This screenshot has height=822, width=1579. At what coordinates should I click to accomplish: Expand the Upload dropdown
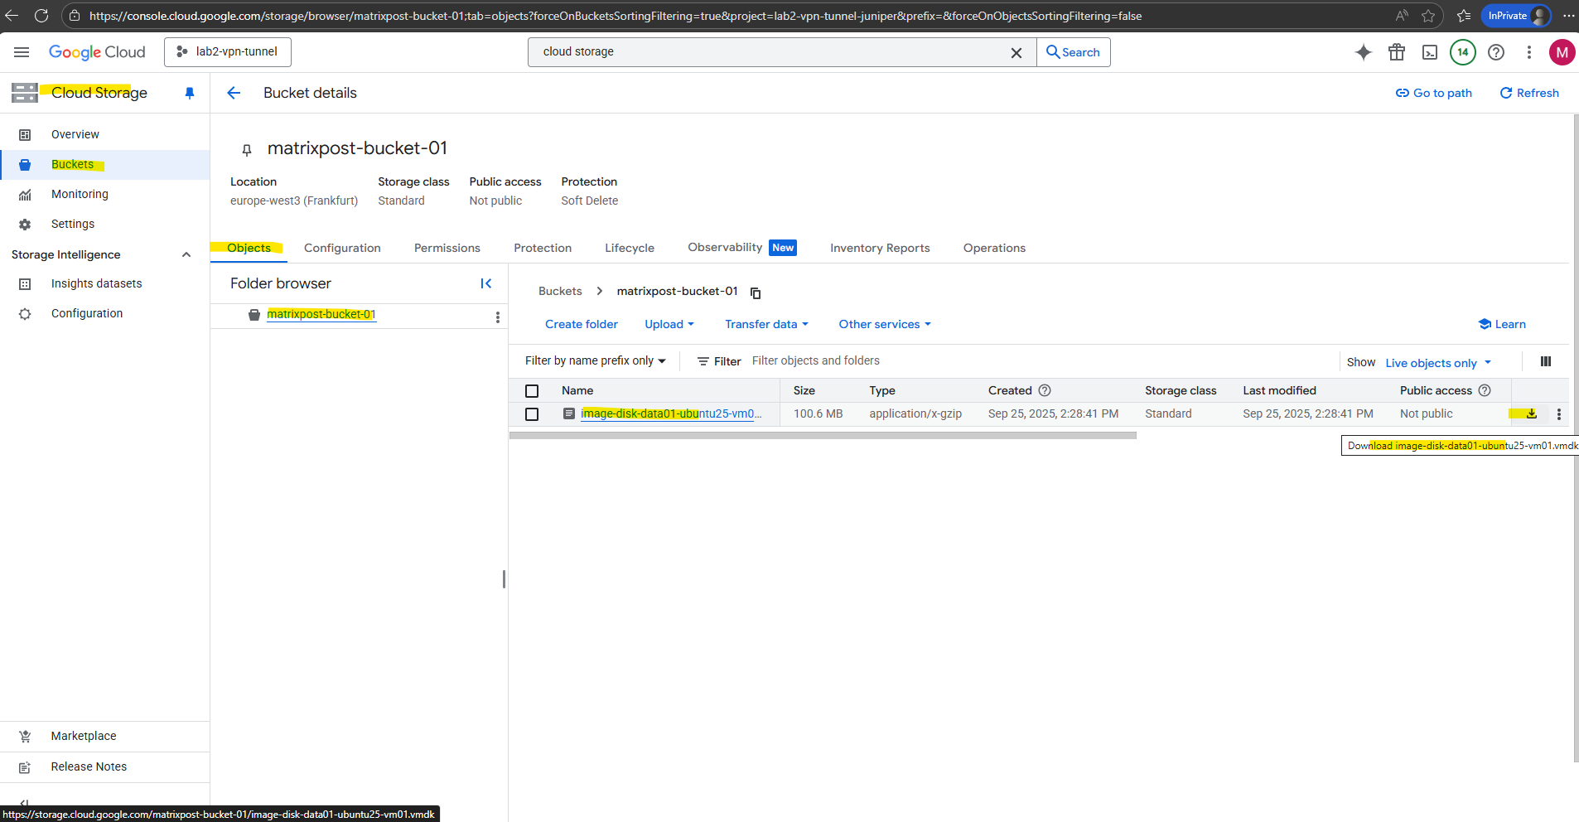[x=669, y=324]
